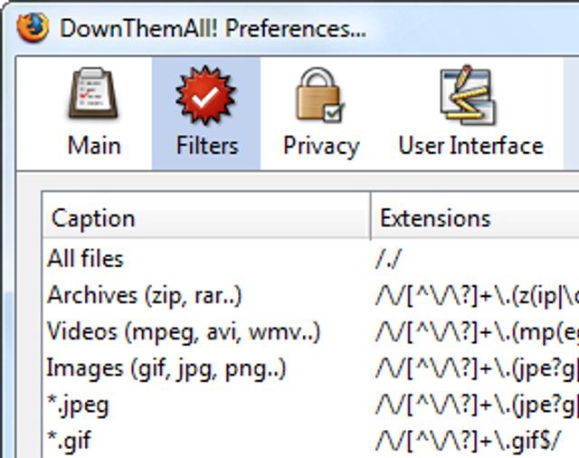This screenshot has height=458, width=579.
Task: Switch to the User Interface tab label
Action: 470,146
